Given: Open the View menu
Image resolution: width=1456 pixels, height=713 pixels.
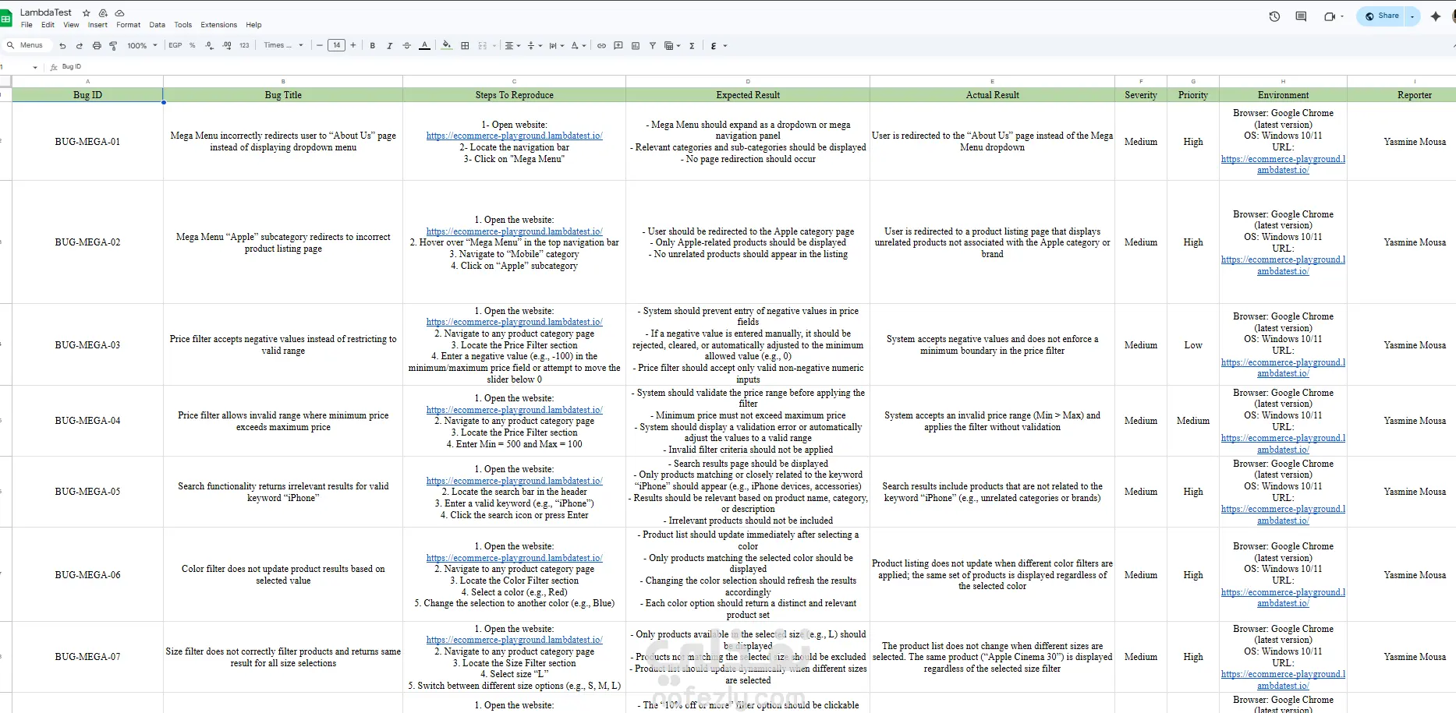Looking at the screenshot, I should pyautogui.click(x=71, y=25).
